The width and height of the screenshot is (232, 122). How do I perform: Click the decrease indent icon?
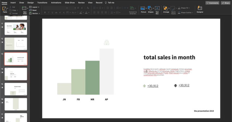[x=108, y=8]
